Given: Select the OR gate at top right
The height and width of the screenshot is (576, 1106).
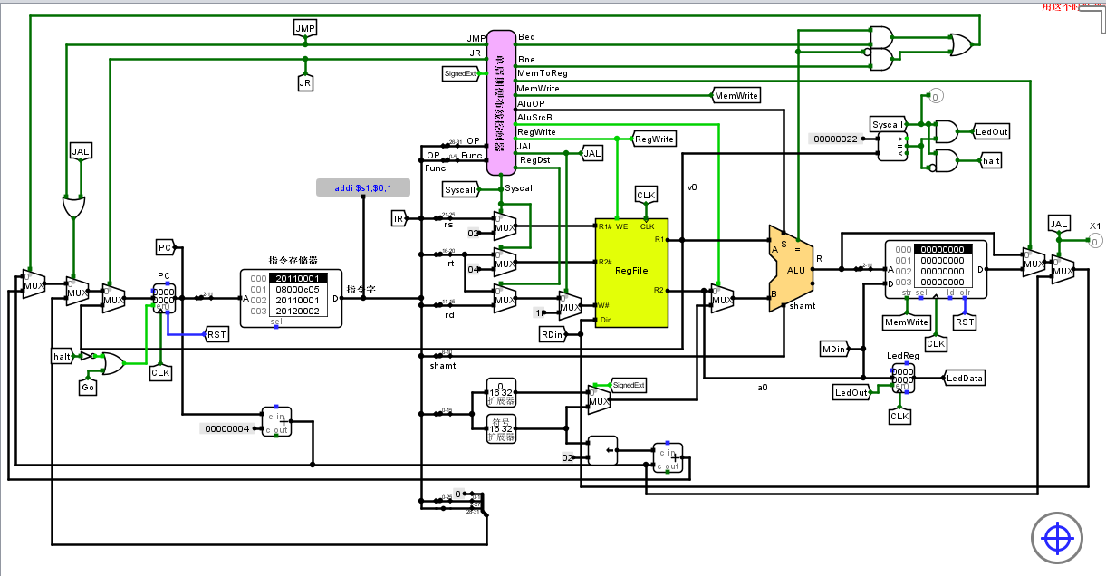Looking at the screenshot, I should [961, 43].
